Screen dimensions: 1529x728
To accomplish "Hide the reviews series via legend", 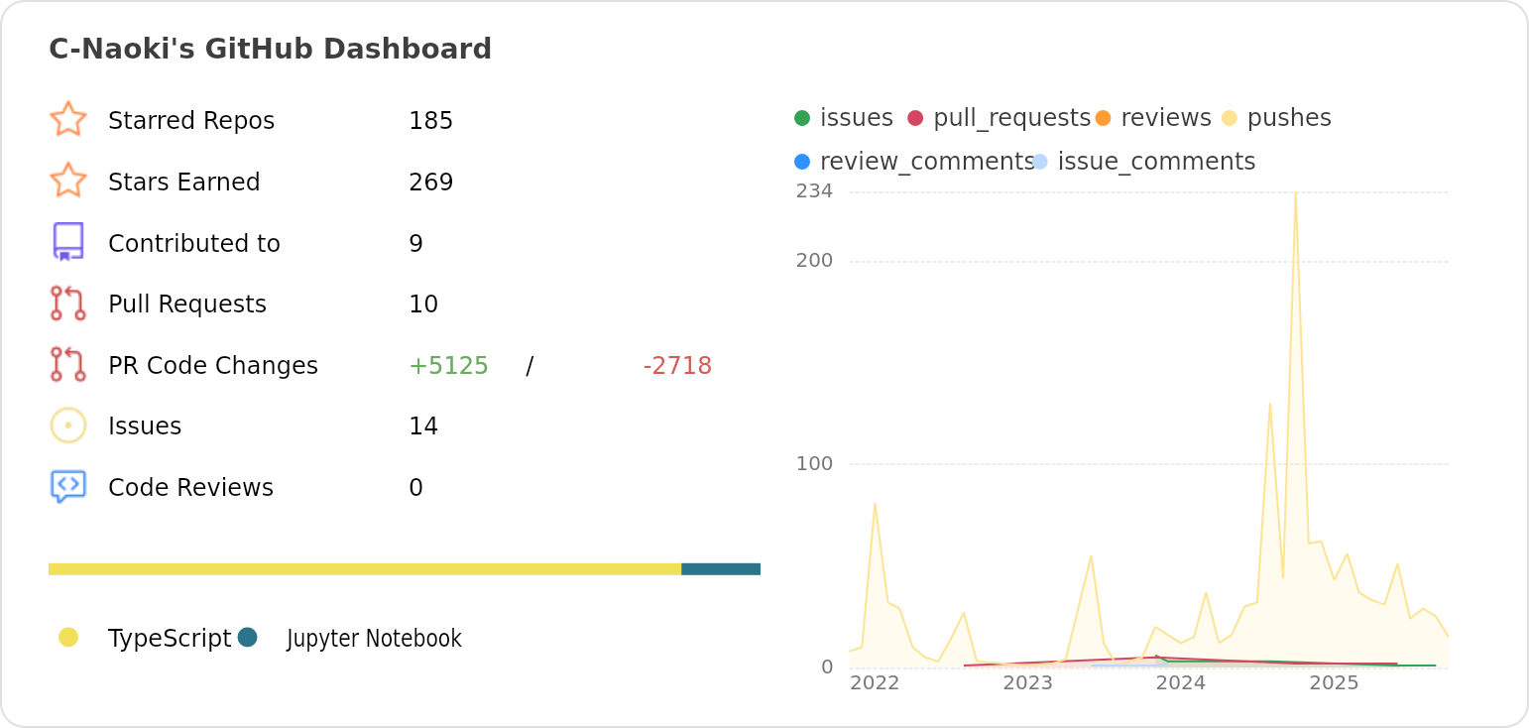I will point(1154,118).
